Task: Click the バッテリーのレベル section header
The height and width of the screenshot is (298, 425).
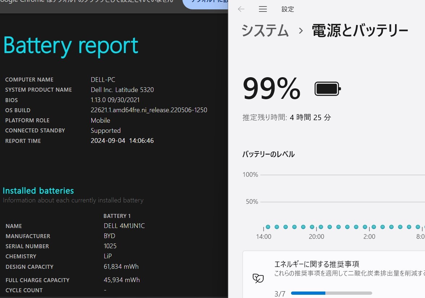Action: tap(268, 154)
